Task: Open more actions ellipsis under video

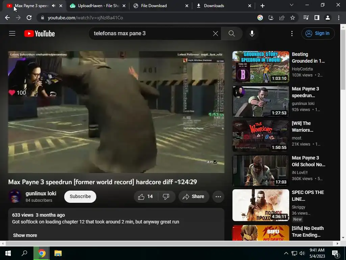Action: 218,197
